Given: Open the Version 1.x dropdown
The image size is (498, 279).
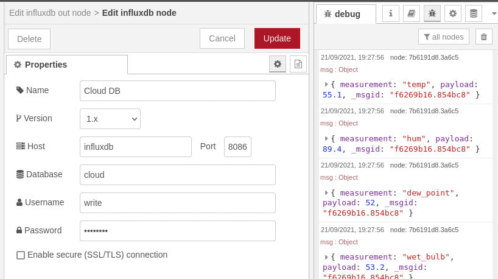Looking at the screenshot, I should 110,119.
